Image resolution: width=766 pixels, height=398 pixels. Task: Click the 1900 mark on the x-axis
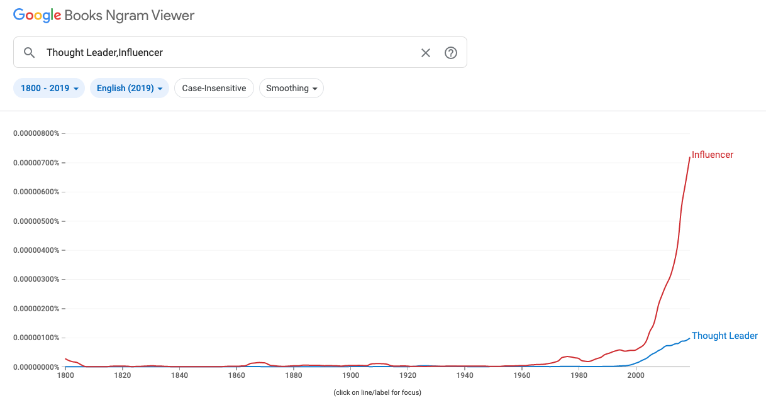pos(350,375)
